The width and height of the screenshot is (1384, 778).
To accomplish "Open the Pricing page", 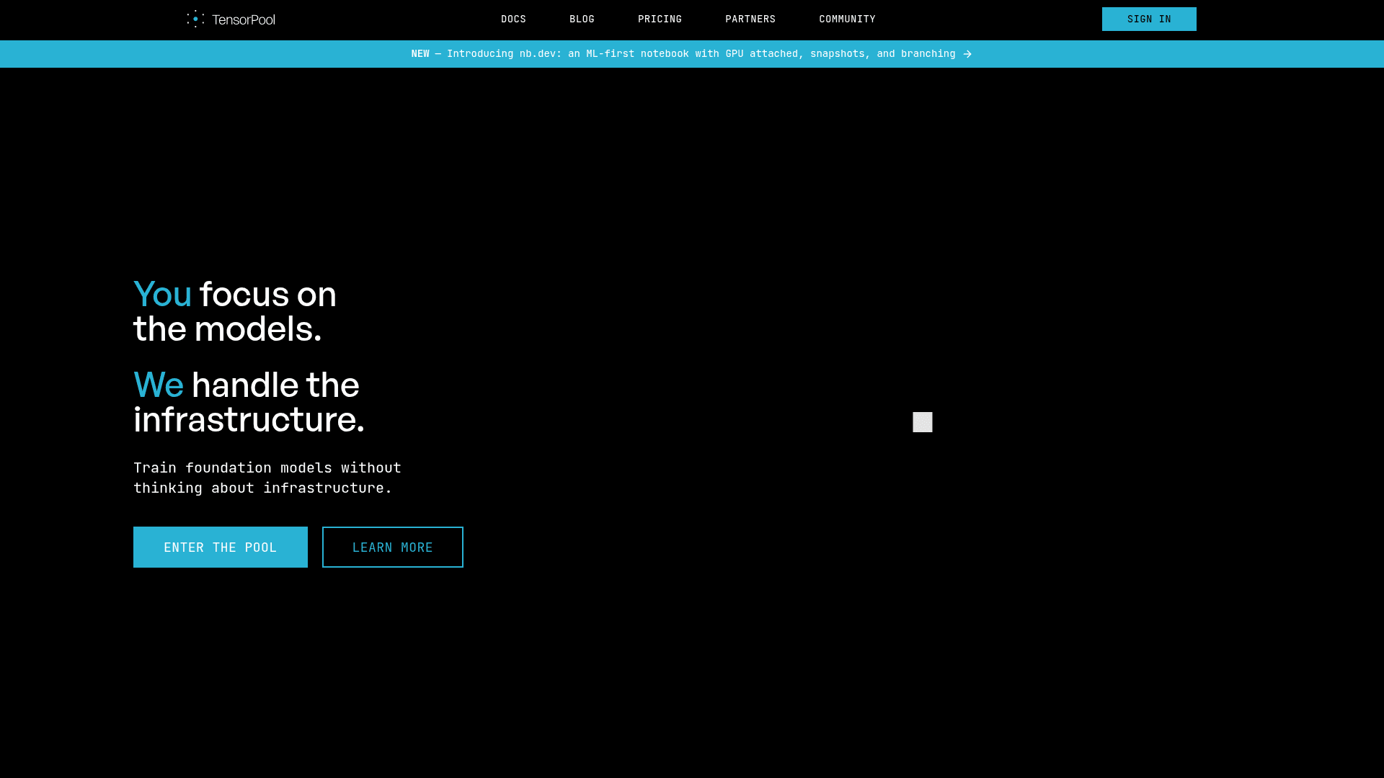I will tap(660, 19).
